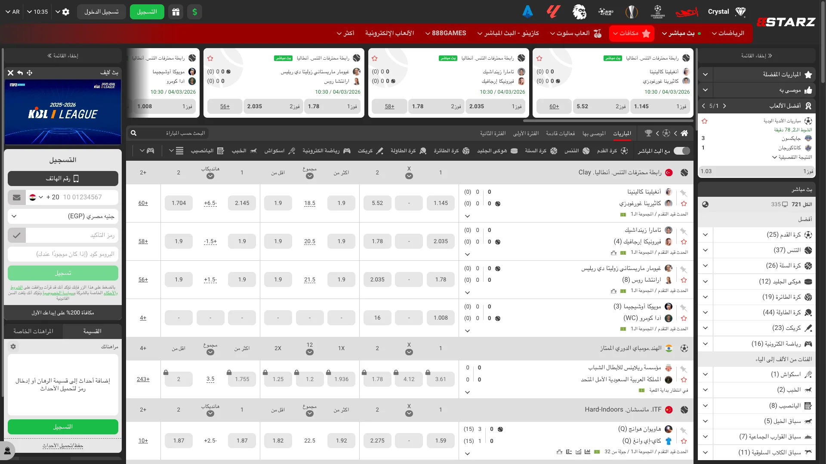Open the settings gear in the top bar

tap(66, 12)
